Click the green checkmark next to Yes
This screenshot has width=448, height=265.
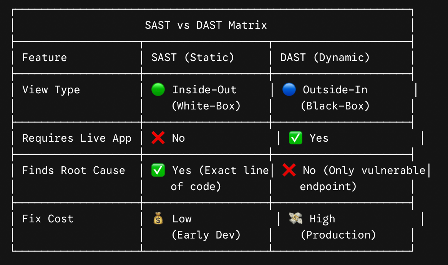click(295, 138)
